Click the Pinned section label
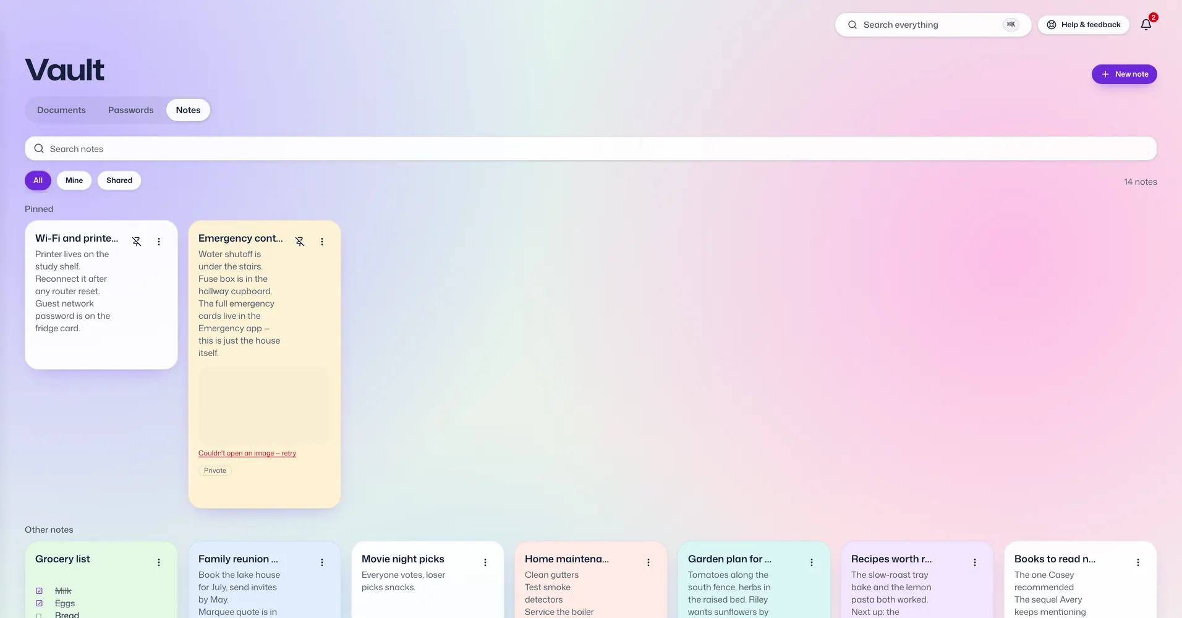 (39, 209)
